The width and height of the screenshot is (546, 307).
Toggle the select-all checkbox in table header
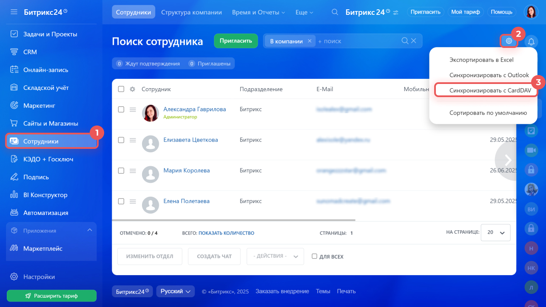(x=121, y=89)
